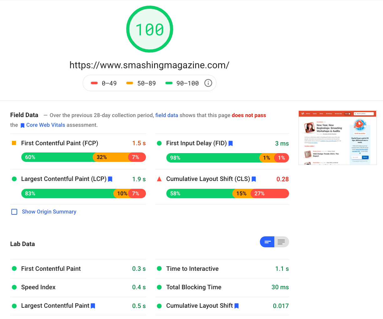Screen dimensions: 383x319
Task: Switch to the list view toggle in Lab Data
Action: point(282,242)
